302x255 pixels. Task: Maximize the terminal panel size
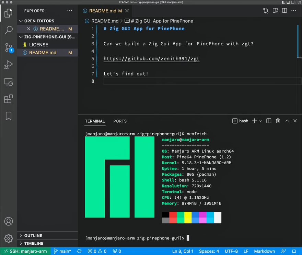tap(287, 121)
